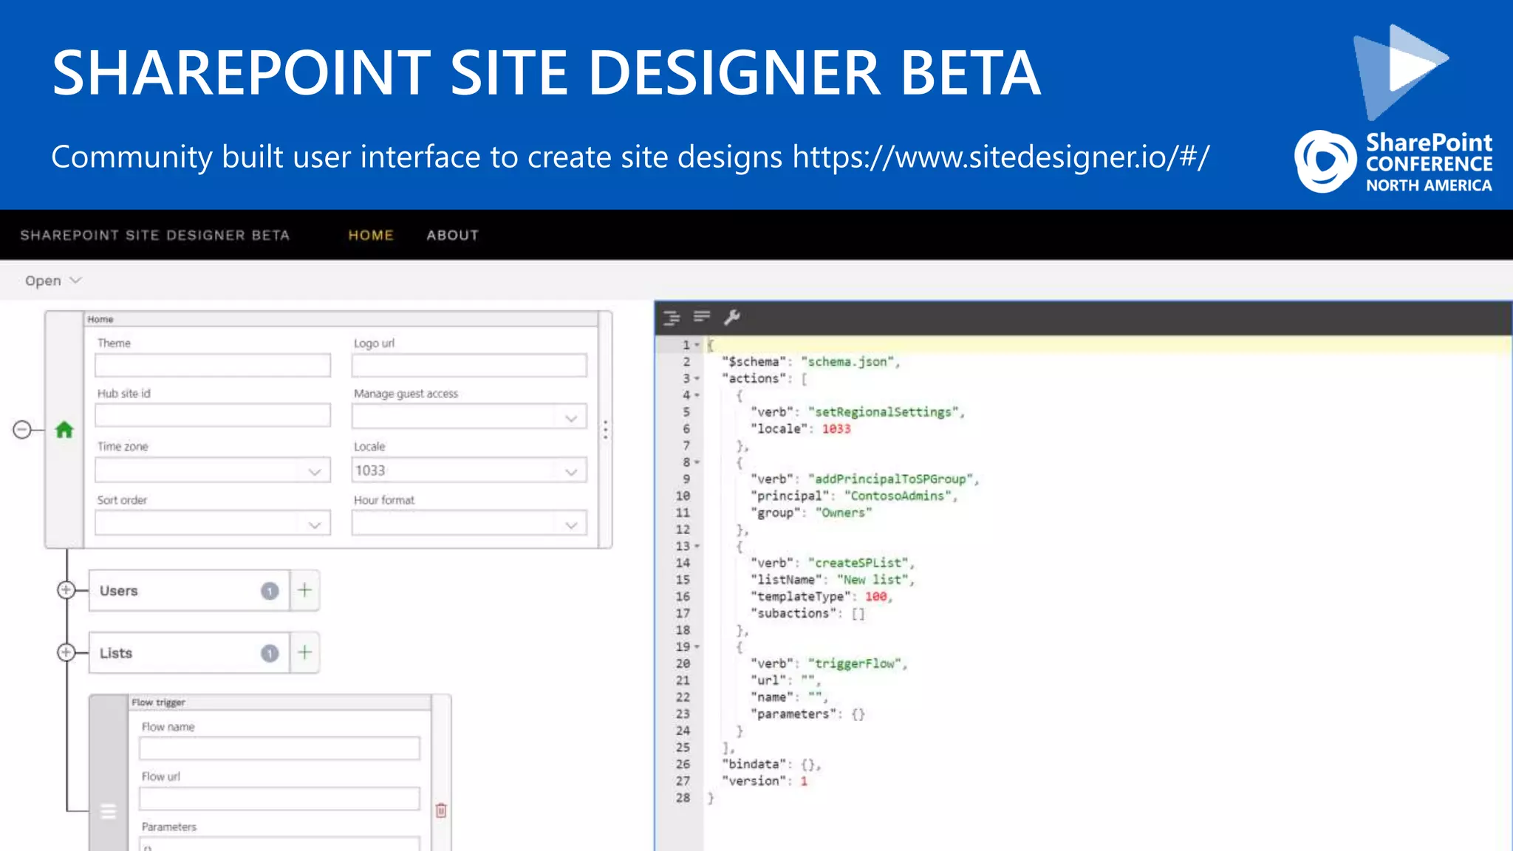1513x851 pixels.
Task: Expand the Lists tree node
Action: (x=66, y=652)
